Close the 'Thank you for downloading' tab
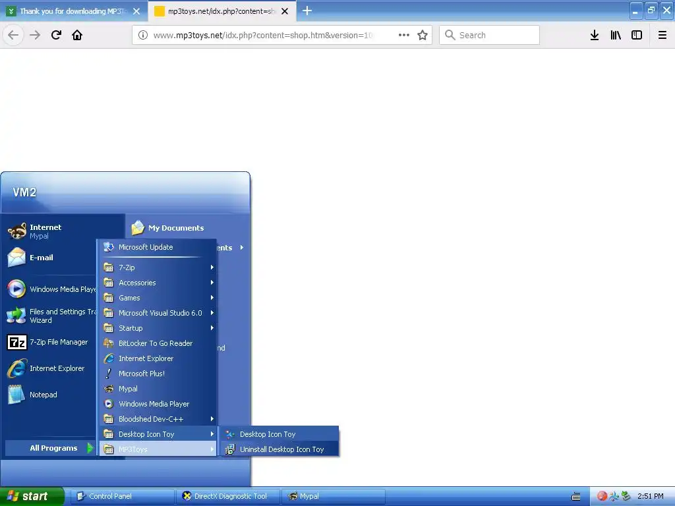The height and width of the screenshot is (506, 675). pyautogui.click(x=136, y=11)
